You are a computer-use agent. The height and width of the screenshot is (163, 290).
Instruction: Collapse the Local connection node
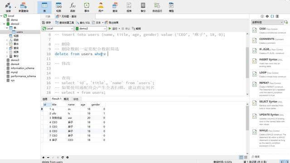1,16
